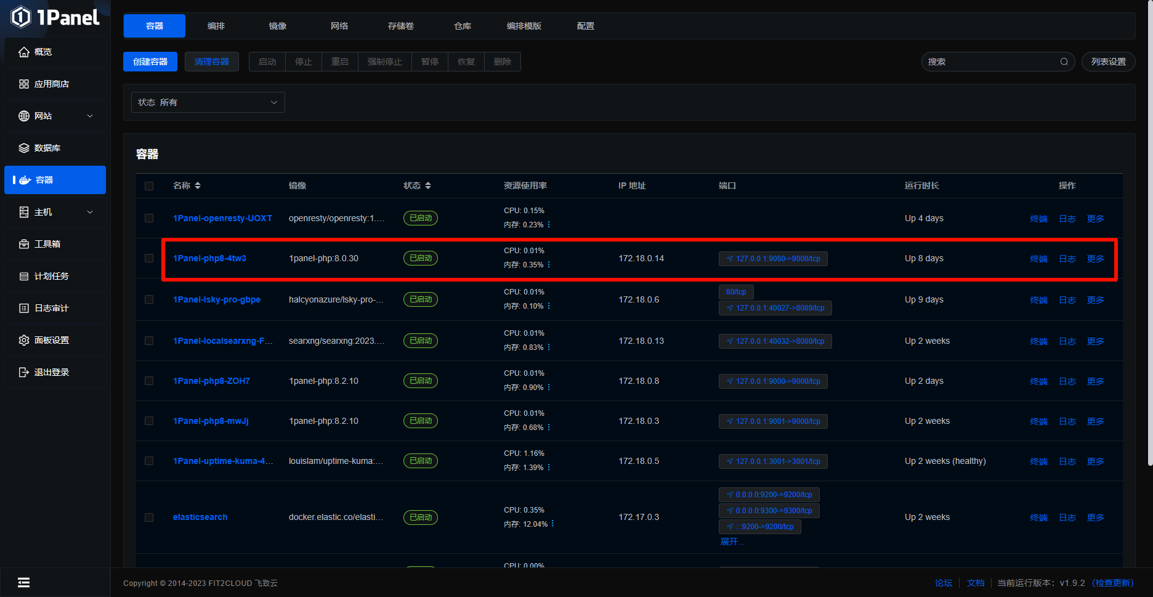This screenshot has width=1153, height=597.
Task: Check the 1Panel-uptime-kuma row checkbox
Action: pos(149,461)
